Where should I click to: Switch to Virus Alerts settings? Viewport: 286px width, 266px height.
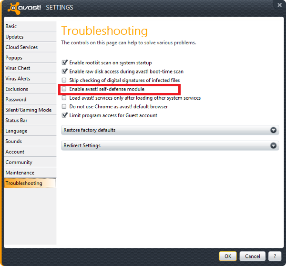30,79
